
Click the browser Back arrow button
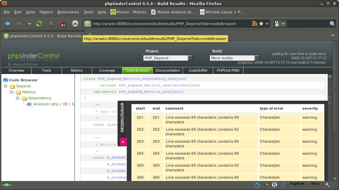pos(7,24)
